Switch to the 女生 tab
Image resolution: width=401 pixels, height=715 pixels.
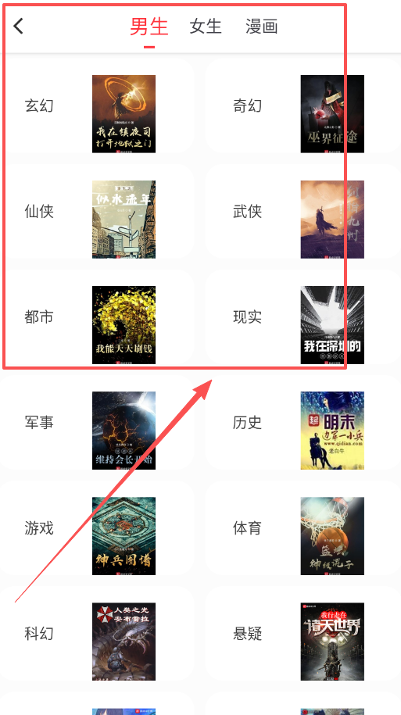click(206, 27)
